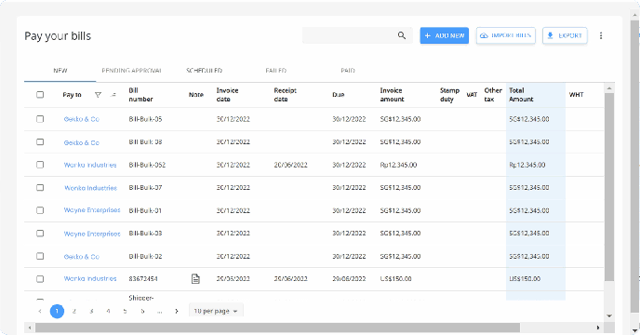Click the Invoice date column header
The image size is (640, 335).
coord(227,95)
